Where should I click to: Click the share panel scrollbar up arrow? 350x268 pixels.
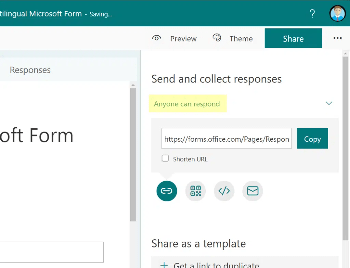[345, 54]
